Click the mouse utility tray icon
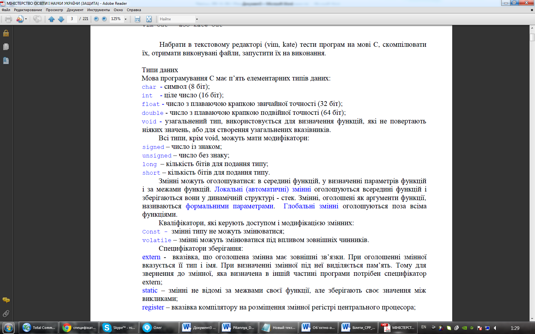Viewport: 535px width, 334px height. pyautogui.click(x=456, y=328)
